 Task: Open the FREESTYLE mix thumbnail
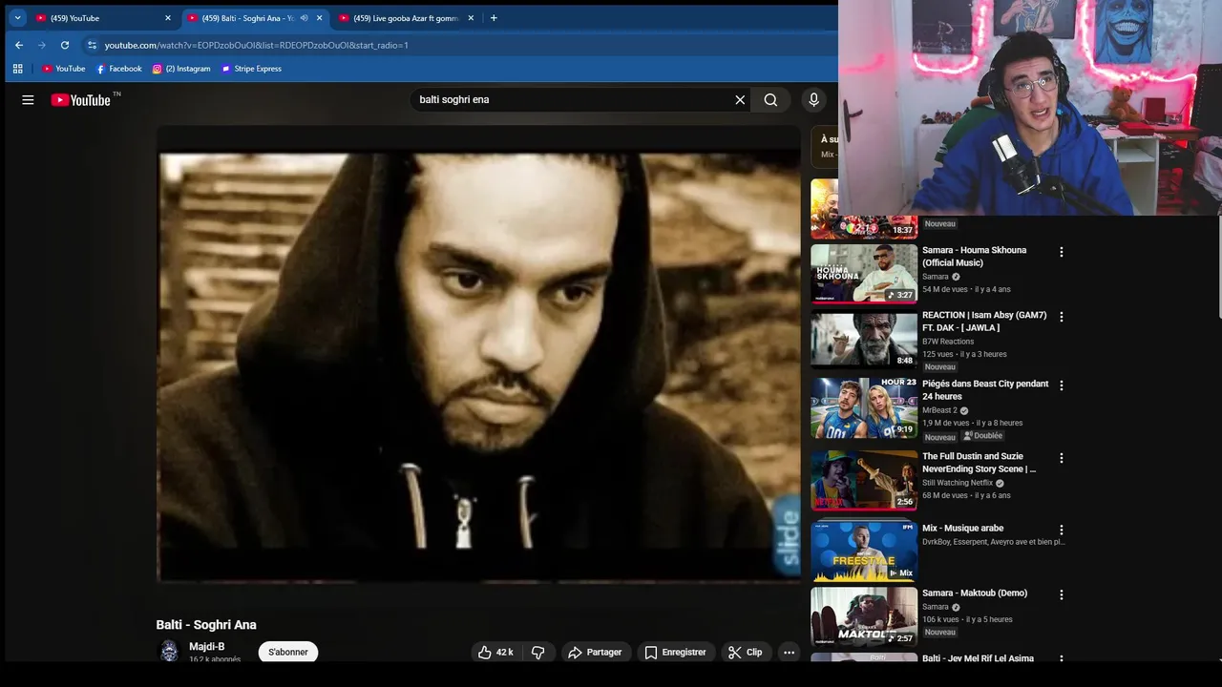point(864,552)
